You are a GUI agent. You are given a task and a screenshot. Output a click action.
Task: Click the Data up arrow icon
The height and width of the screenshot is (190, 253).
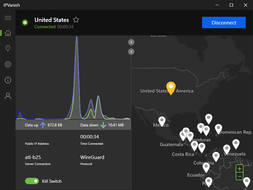pos(43,125)
